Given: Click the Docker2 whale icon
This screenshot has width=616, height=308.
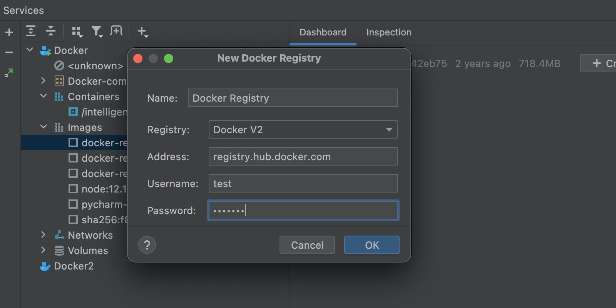Looking at the screenshot, I should [45, 266].
